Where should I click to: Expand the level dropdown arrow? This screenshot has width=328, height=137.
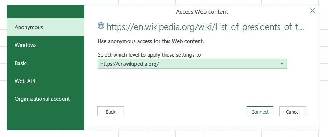[x=282, y=64]
